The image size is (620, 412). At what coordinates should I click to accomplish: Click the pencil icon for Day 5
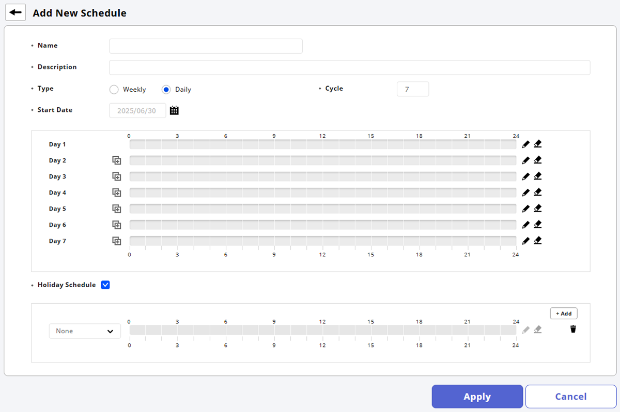pos(526,209)
